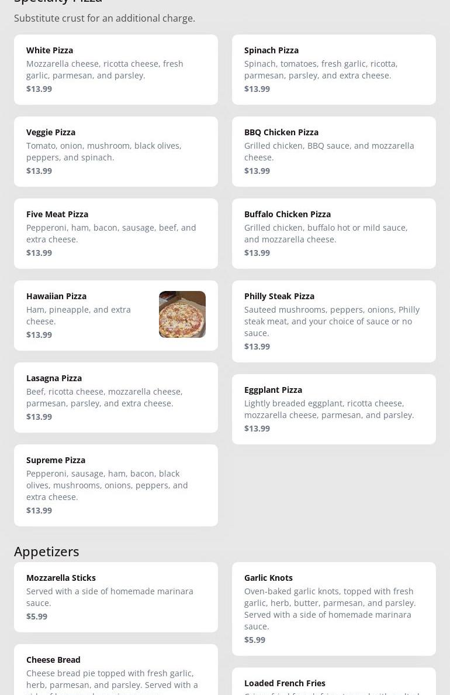Choose the Philly Steak Pizza card

(334, 321)
